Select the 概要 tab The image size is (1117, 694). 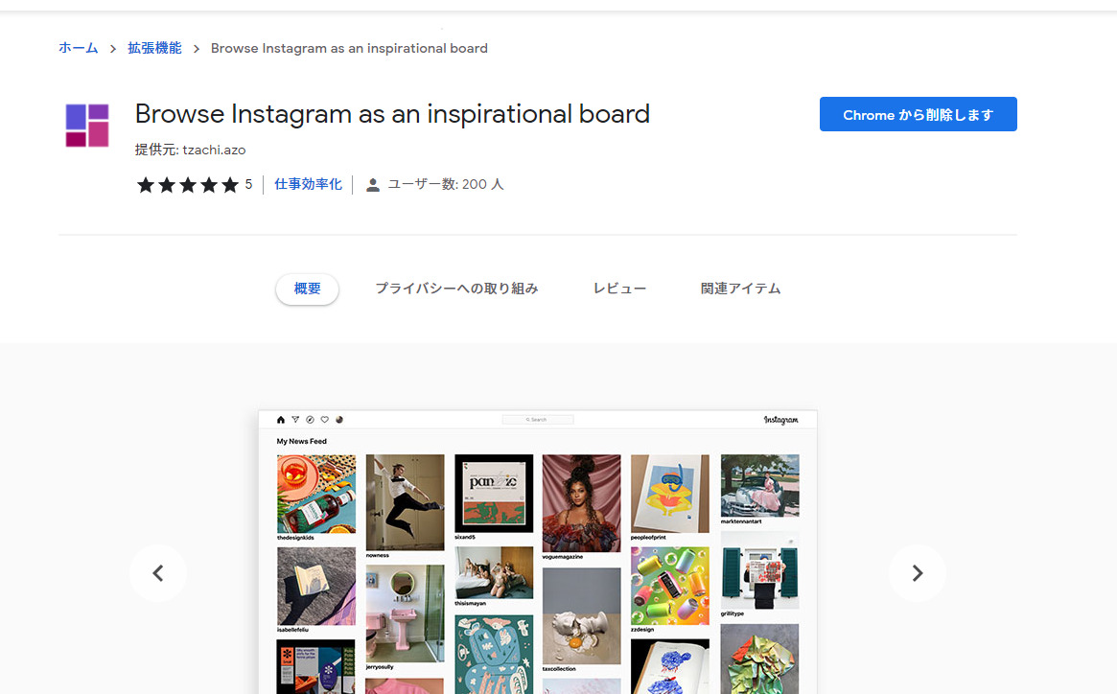point(307,289)
